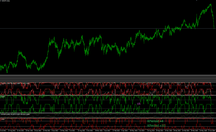The image size is (216, 132).
Task: Click the 4 Apr 2023 date label
Action: pos(124,131)
